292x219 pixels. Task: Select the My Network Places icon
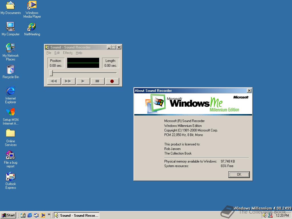pyautogui.click(x=11, y=52)
